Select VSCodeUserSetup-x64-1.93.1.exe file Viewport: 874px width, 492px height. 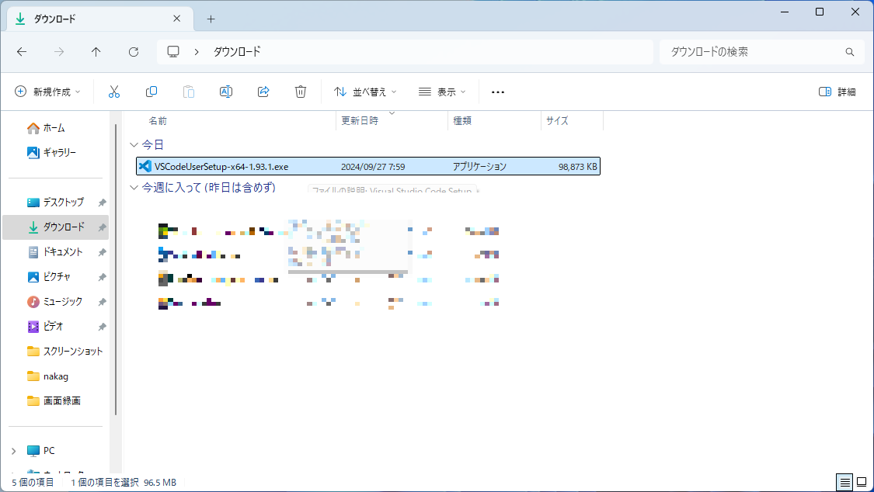pos(368,166)
